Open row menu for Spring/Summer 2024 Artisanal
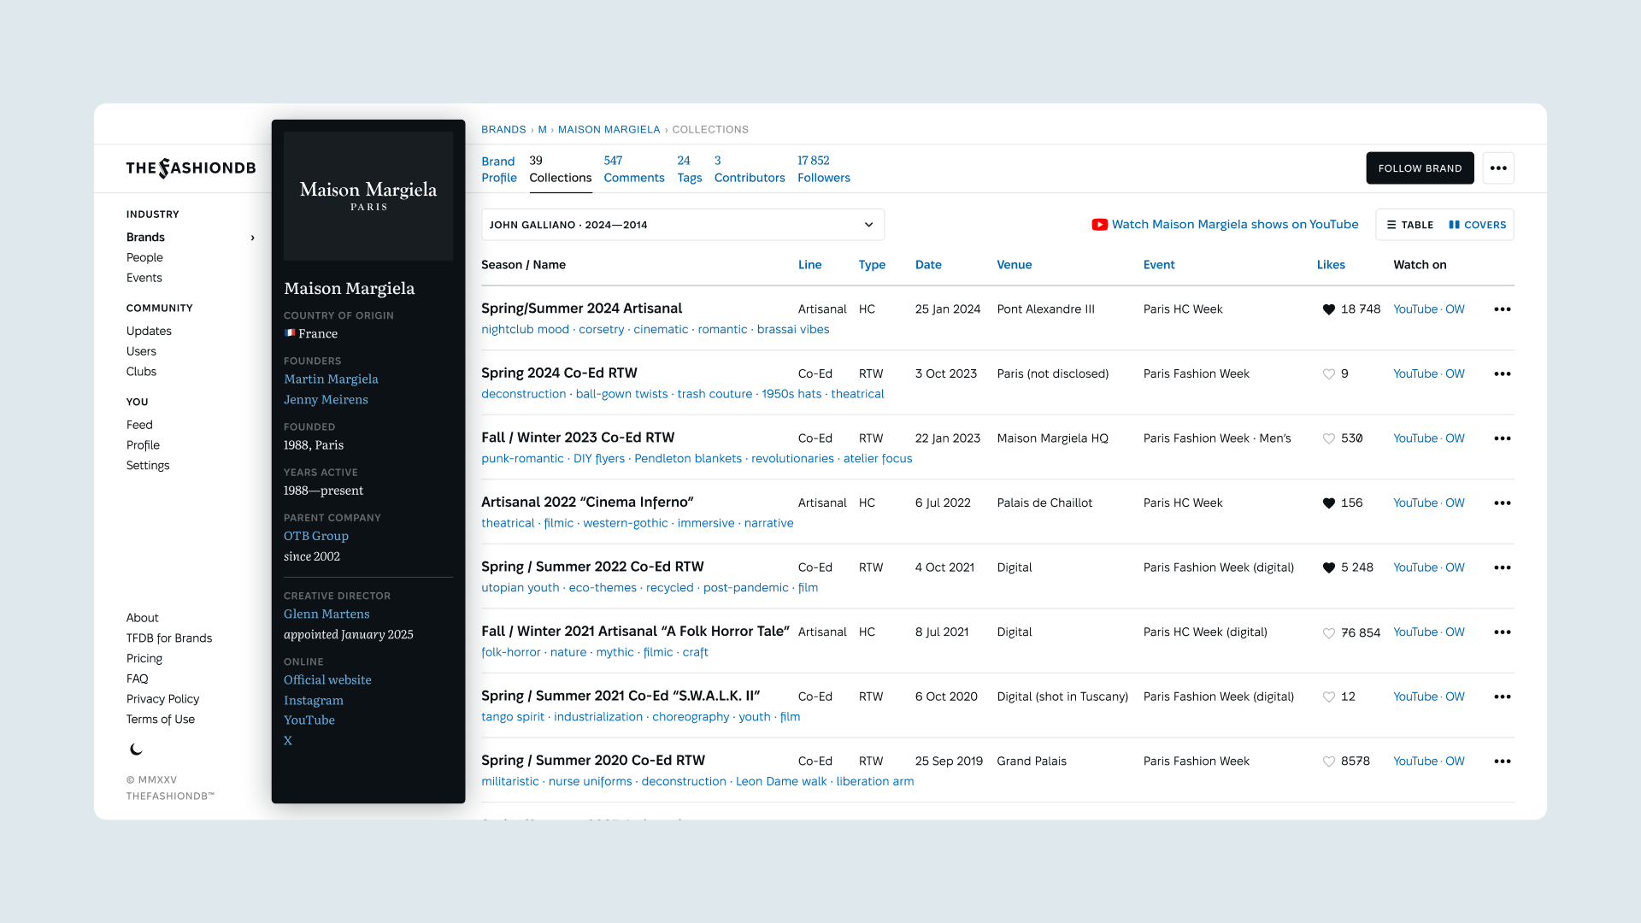This screenshot has width=1641, height=923. click(x=1503, y=309)
